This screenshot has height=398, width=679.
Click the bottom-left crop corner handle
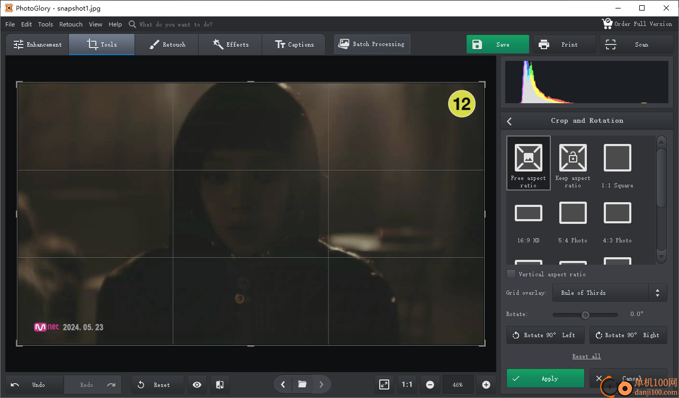(x=19, y=344)
